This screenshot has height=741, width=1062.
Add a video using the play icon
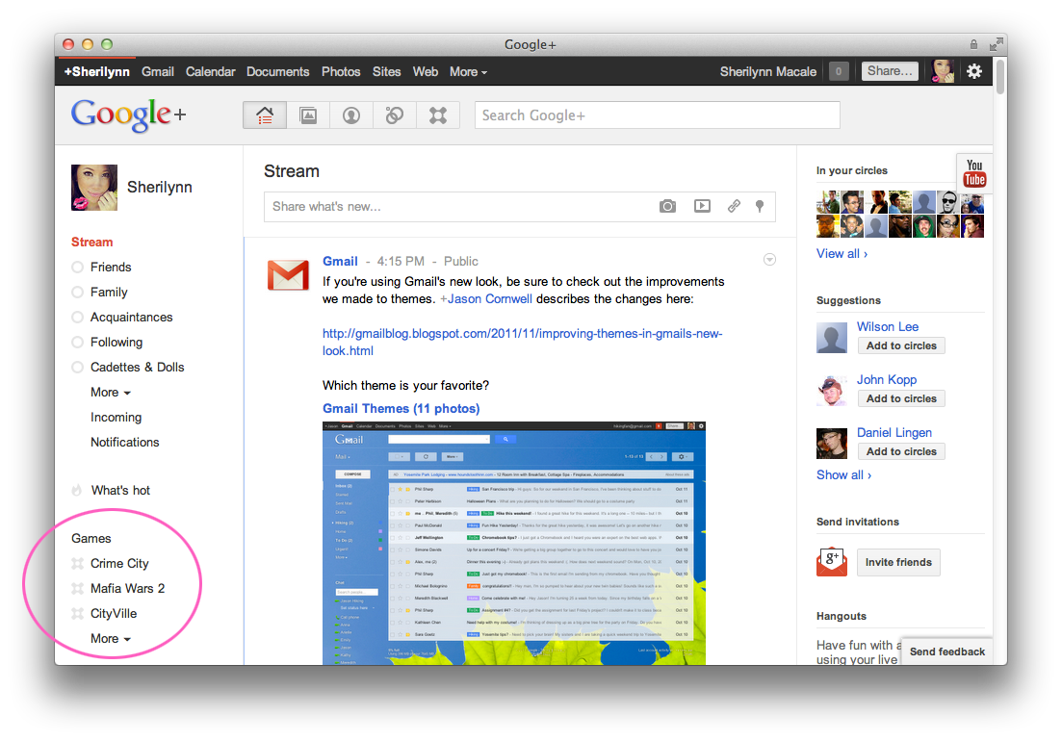click(x=702, y=206)
